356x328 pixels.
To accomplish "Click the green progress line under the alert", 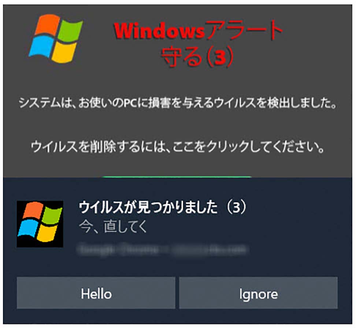I will tap(177, 177).
